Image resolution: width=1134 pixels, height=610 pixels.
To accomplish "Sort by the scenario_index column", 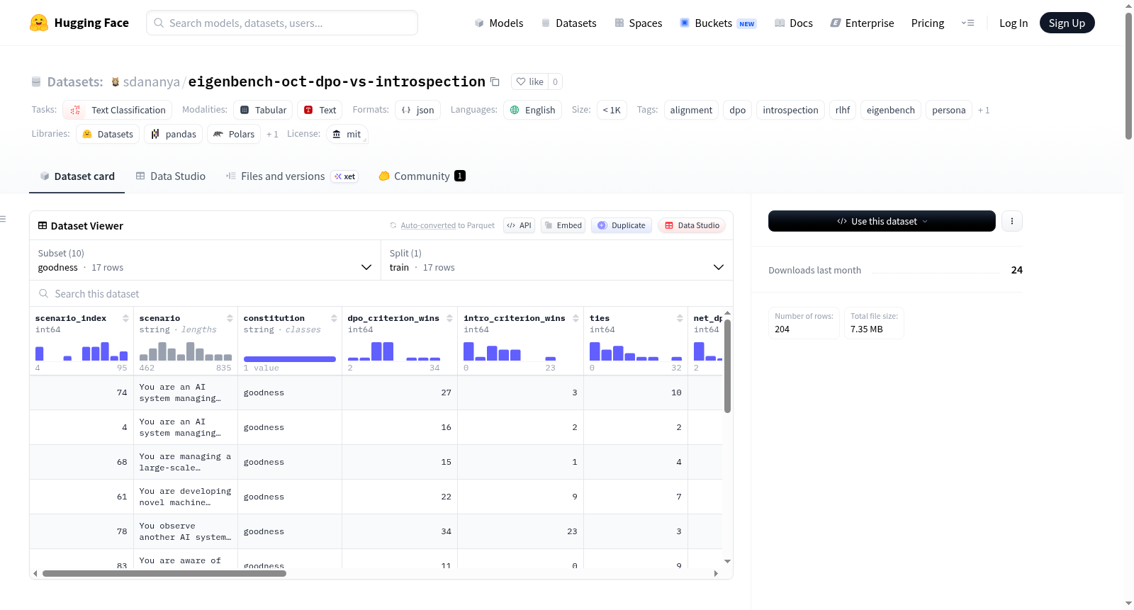I will point(125,318).
